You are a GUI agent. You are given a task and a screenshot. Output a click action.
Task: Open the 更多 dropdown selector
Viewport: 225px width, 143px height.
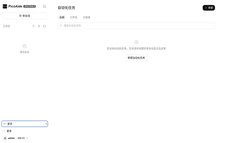(x=25, y=124)
